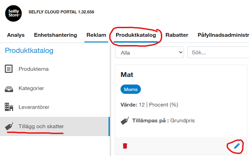Open Produkterna in the sidebar

[33, 69]
